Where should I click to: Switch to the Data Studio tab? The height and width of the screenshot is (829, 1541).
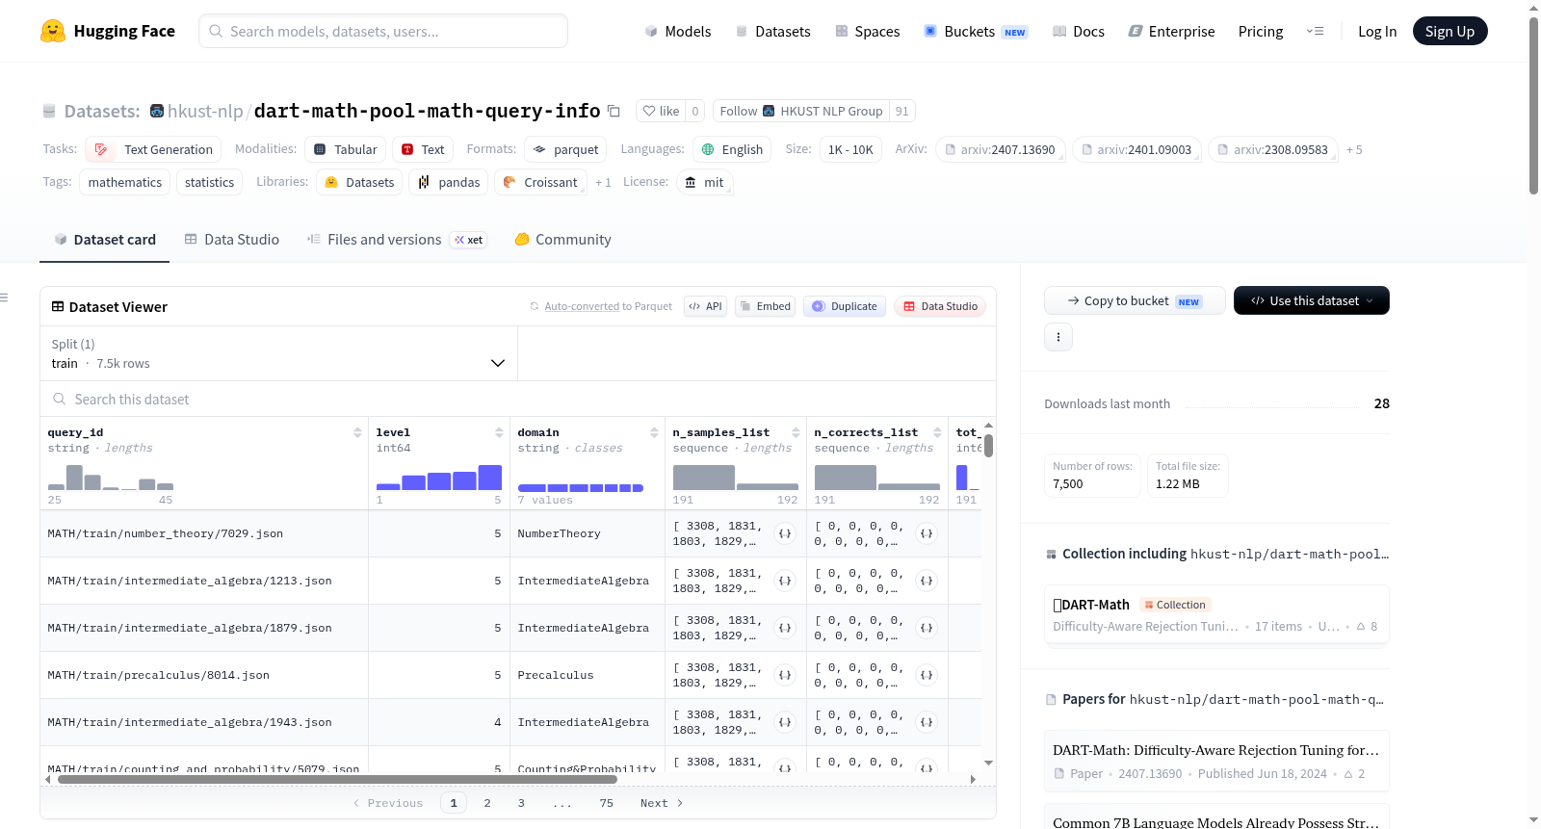232,240
